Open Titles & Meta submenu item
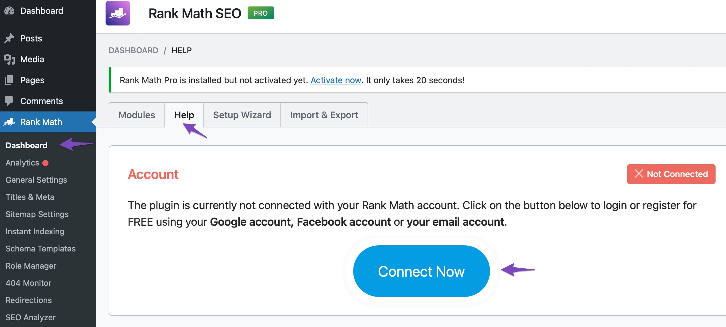Viewport: 726px width, 327px height. pyautogui.click(x=30, y=197)
